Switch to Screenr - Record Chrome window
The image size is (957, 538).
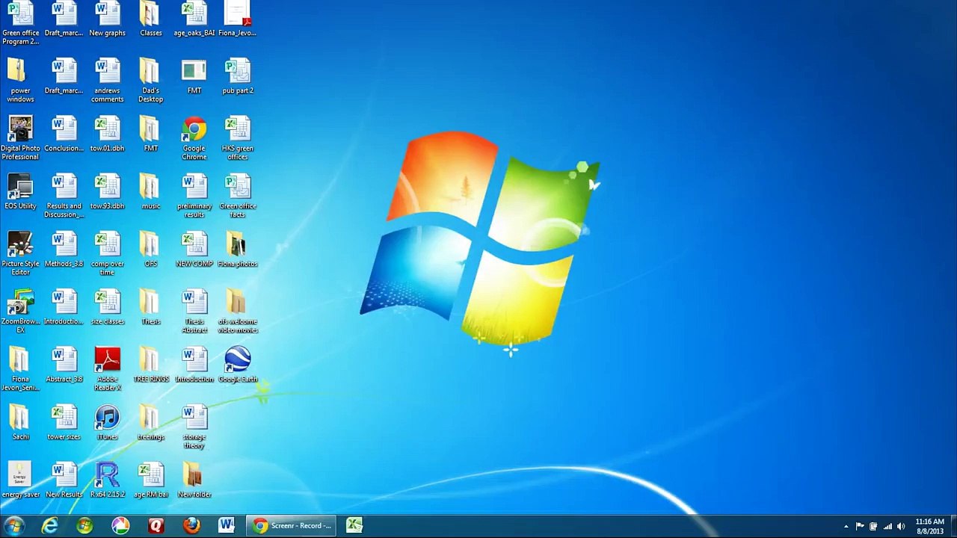(292, 525)
